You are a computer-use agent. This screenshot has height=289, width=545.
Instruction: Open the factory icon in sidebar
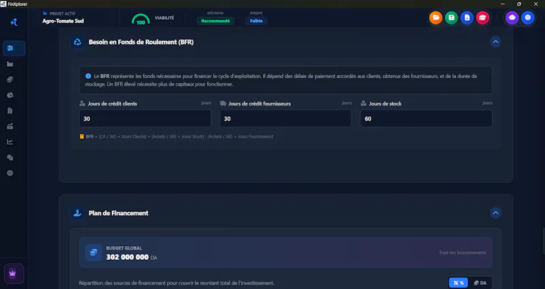pos(10,64)
